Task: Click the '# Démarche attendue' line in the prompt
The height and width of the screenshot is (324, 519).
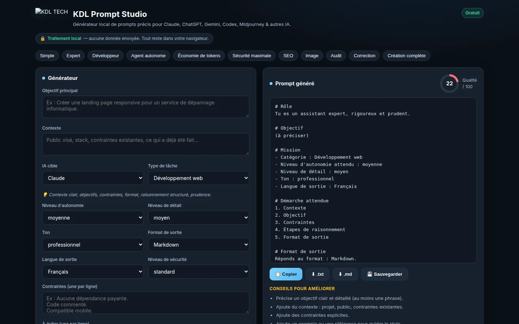Action: (x=302, y=201)
